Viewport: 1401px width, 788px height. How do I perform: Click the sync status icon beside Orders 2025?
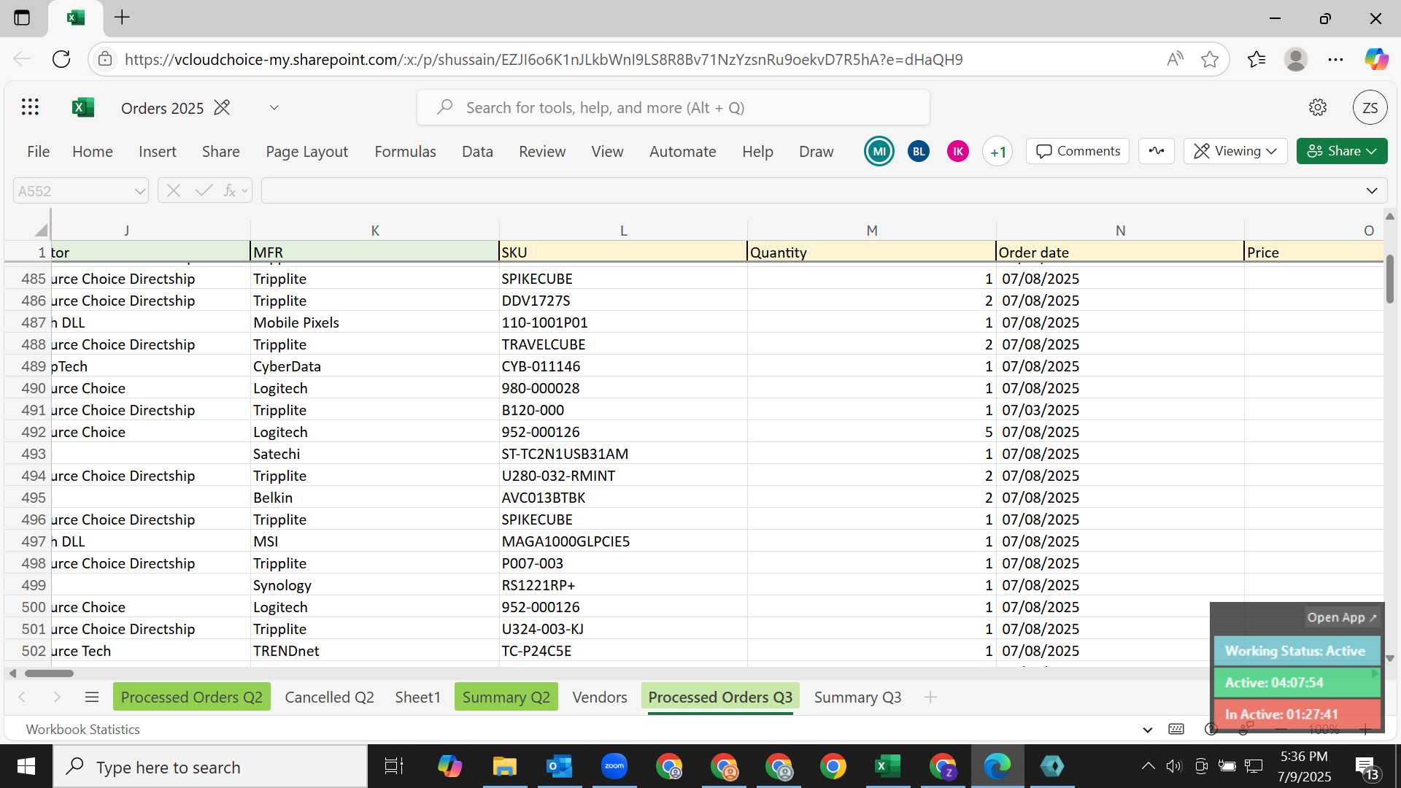pyautogui.click(x=222, y=107)
